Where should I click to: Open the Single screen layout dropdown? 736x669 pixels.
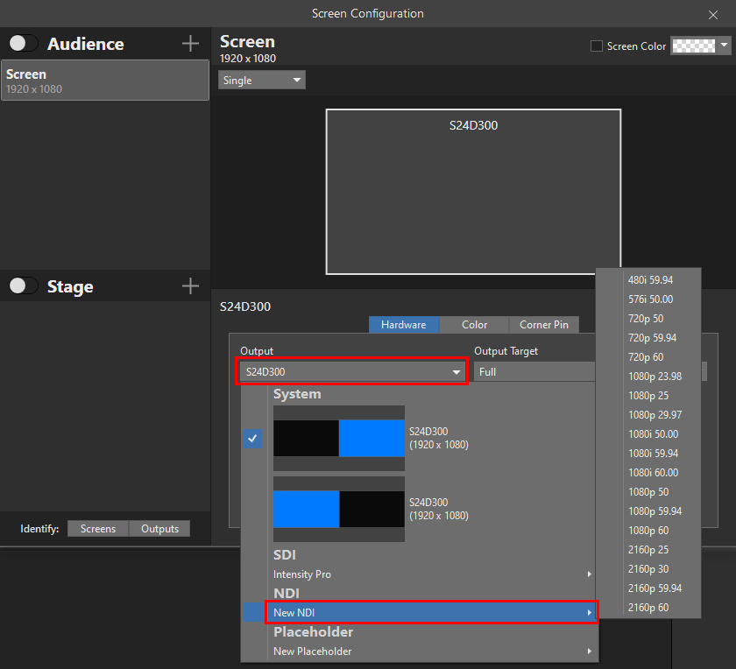(x=262, y=81)
